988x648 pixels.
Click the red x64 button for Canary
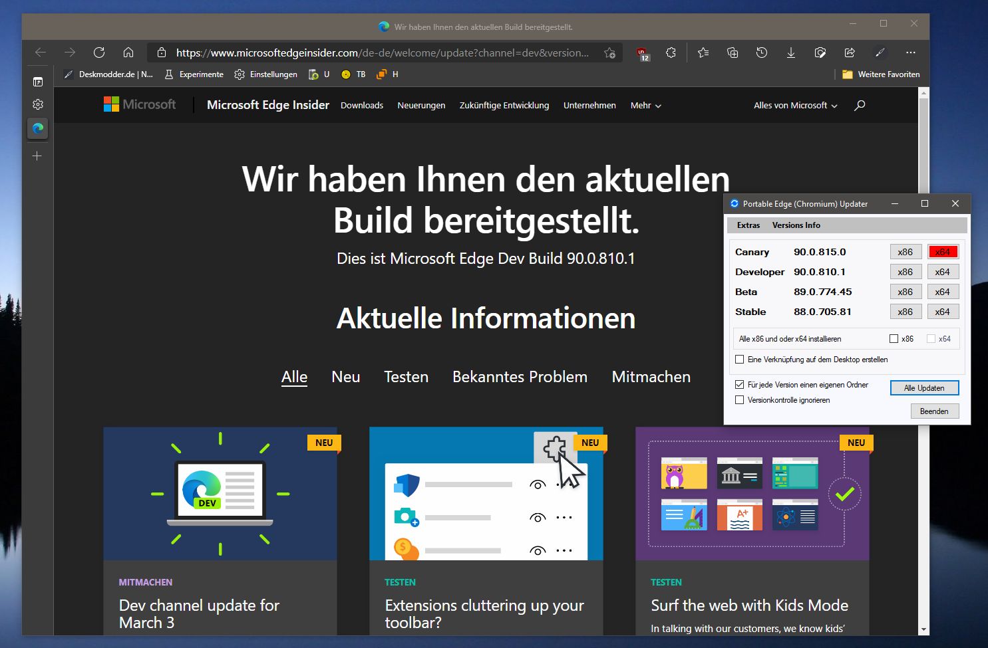[942, 252]
